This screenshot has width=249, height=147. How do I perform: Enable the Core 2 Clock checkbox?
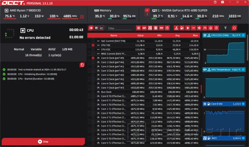click(93, 67)
